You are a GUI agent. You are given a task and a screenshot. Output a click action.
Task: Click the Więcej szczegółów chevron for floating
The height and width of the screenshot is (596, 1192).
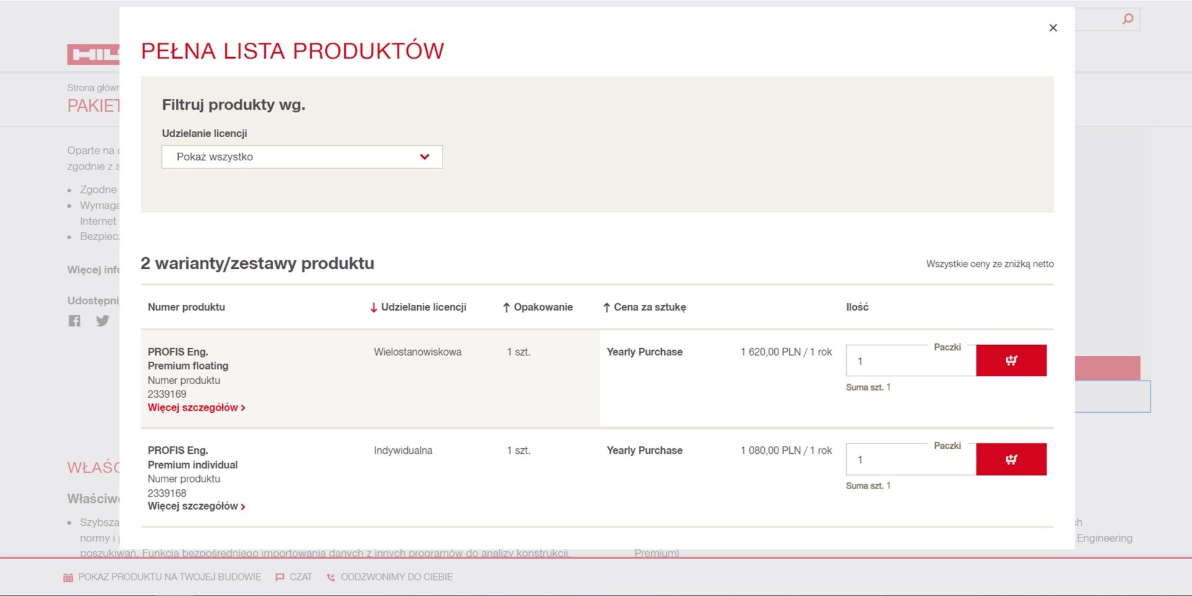[x=243, y=409]
